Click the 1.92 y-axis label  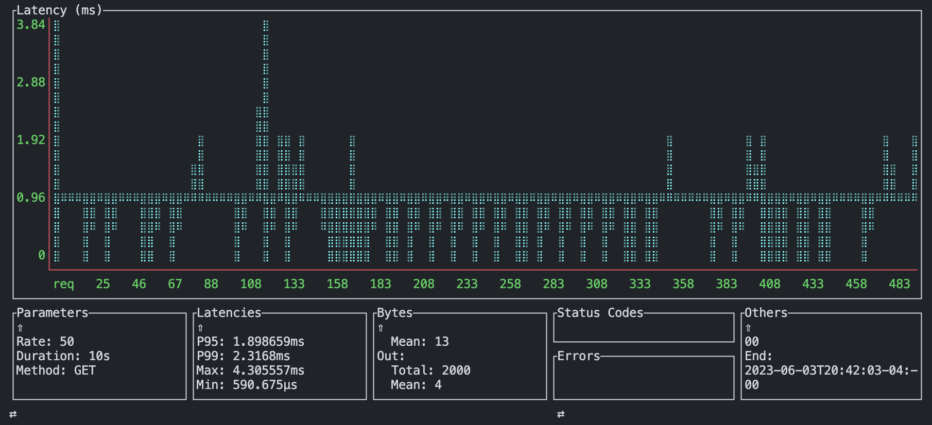pos(31,140)
